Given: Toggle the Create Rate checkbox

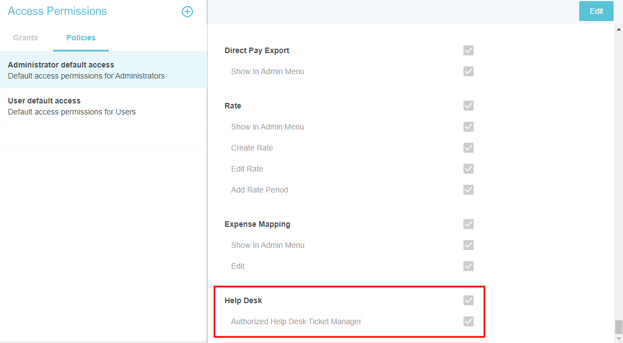Looking at the screenshot, I should pos(468,148).
